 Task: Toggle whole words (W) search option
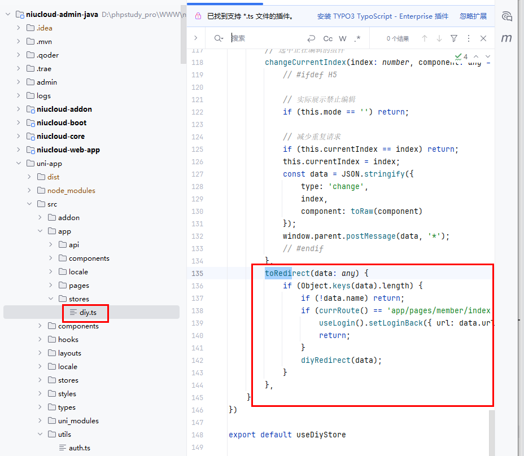click(343, 38)
